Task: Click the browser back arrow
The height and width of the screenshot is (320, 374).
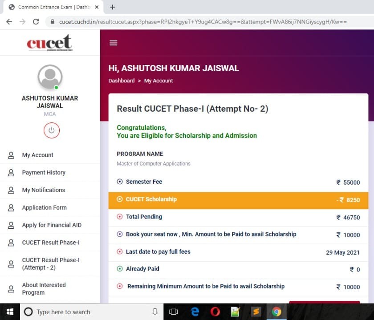Action: [x=9, y=22]
